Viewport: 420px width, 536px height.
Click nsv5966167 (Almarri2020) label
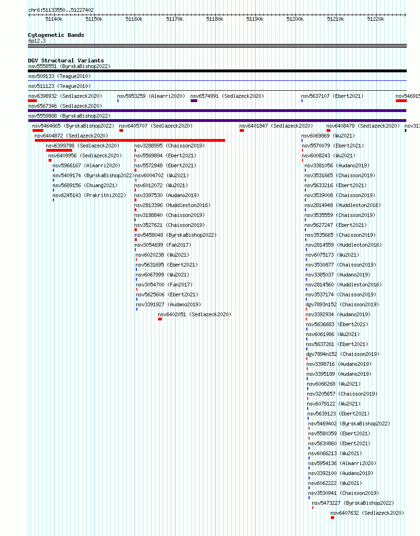[86, 165]
